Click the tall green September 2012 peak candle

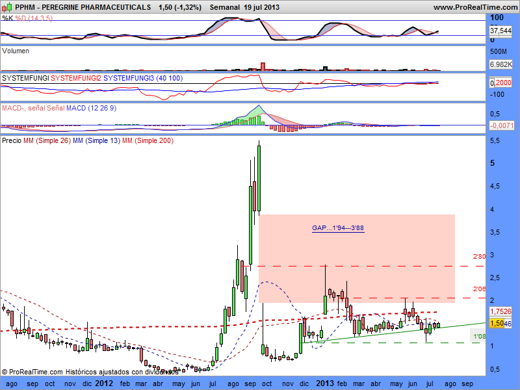pos(259,178)
